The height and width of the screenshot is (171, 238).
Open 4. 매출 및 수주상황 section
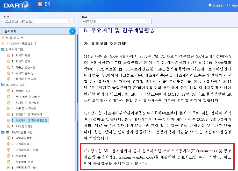(24, 109)
